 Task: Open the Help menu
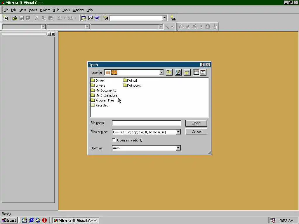[x=90, y=10]
